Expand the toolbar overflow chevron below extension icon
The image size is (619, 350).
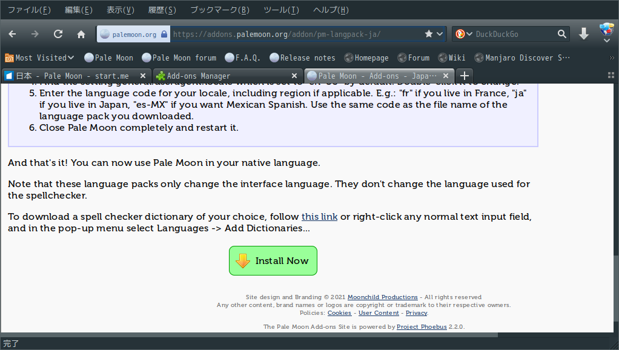pyautogui.click(x=607, y=41)
